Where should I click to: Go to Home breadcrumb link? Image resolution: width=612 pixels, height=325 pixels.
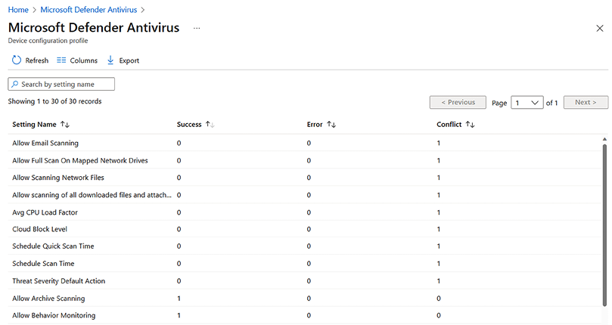click(x=18, y=10)
